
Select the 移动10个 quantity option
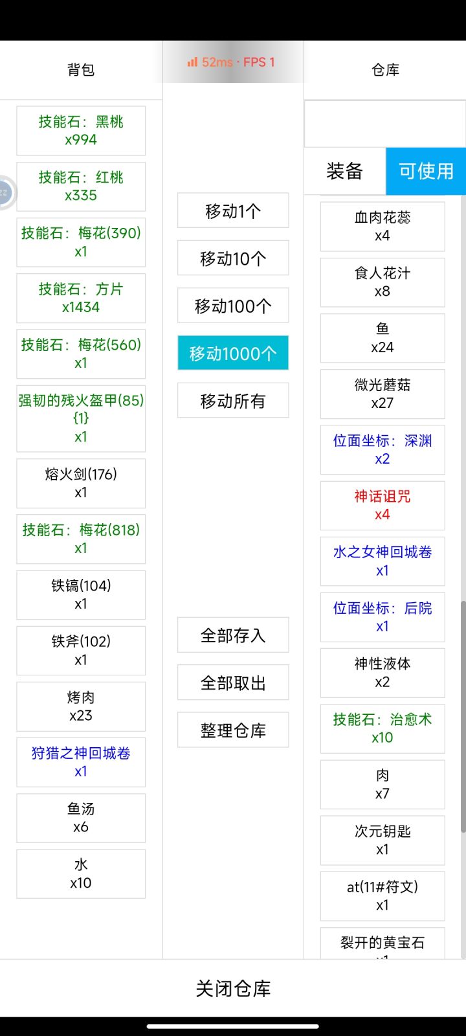coord(233,258)
